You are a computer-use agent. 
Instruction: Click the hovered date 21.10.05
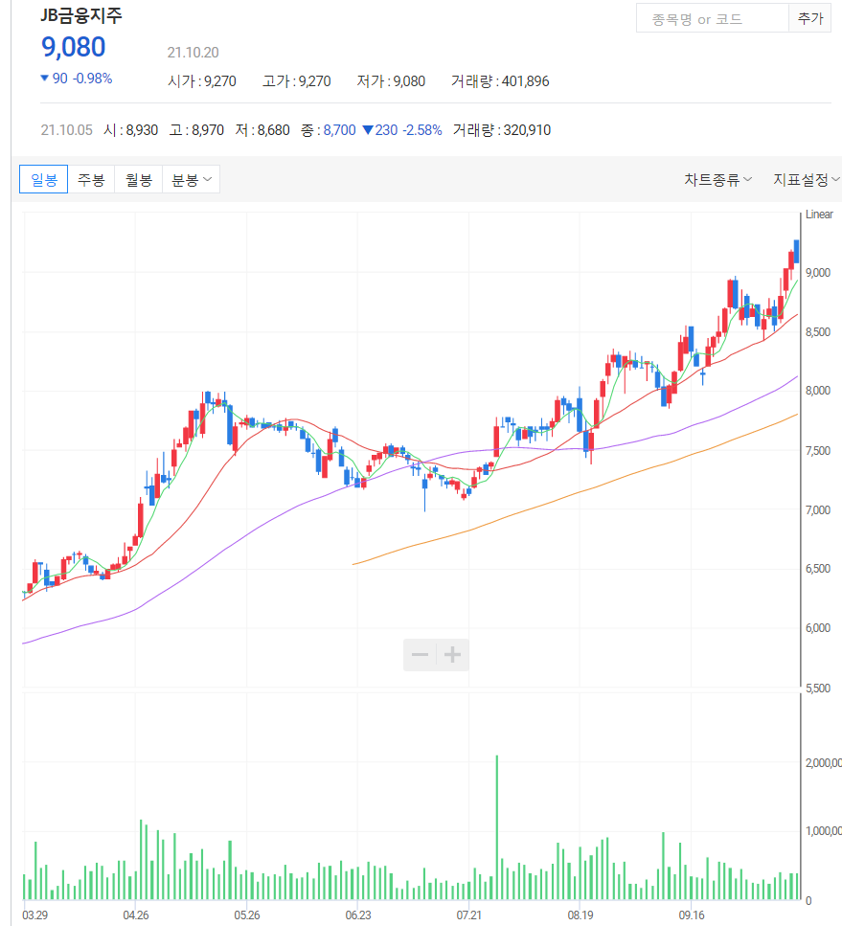tap(67, 130)
